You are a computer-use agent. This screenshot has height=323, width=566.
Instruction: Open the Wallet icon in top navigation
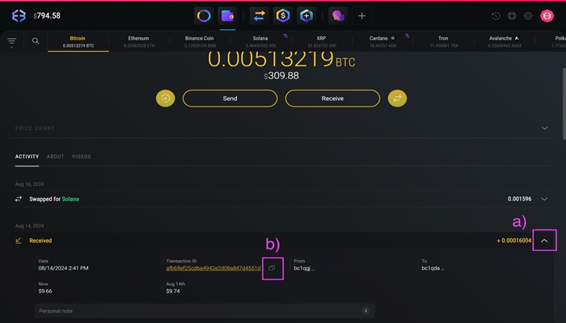coord(227,15)
